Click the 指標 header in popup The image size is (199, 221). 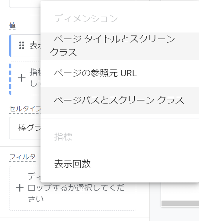click(x=63, y=137)
